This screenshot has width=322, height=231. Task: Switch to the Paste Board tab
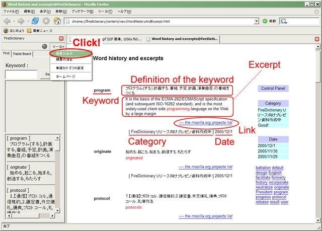point(22,54)
